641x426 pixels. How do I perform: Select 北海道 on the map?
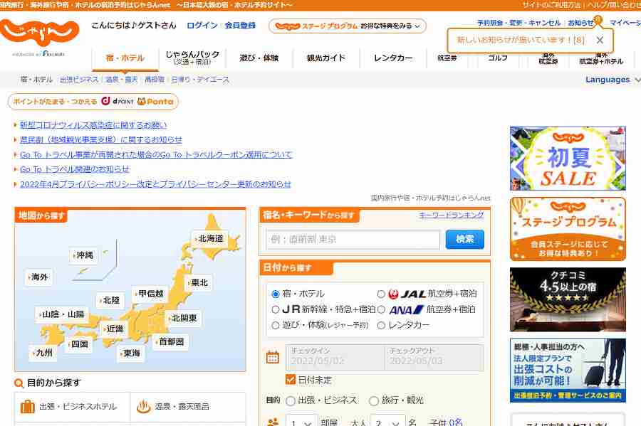(x=210, y=238)
